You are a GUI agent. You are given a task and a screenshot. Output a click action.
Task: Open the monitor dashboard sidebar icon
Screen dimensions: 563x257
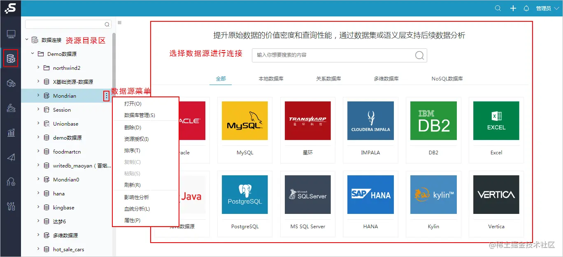pos(11,34)
